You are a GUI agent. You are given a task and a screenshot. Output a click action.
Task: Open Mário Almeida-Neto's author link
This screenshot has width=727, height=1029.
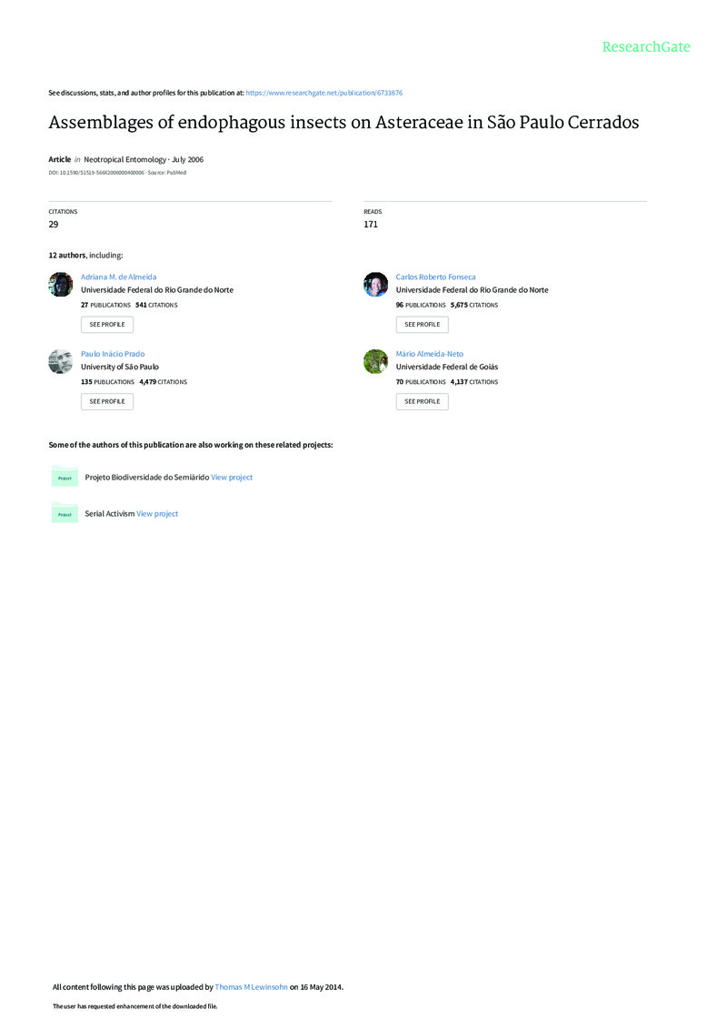[429, 354]
